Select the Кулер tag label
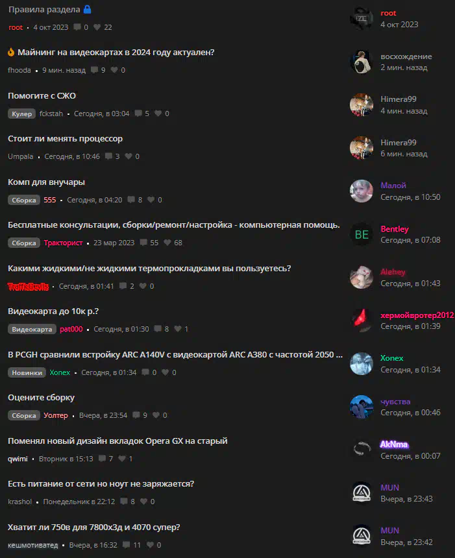 (21, 114)
